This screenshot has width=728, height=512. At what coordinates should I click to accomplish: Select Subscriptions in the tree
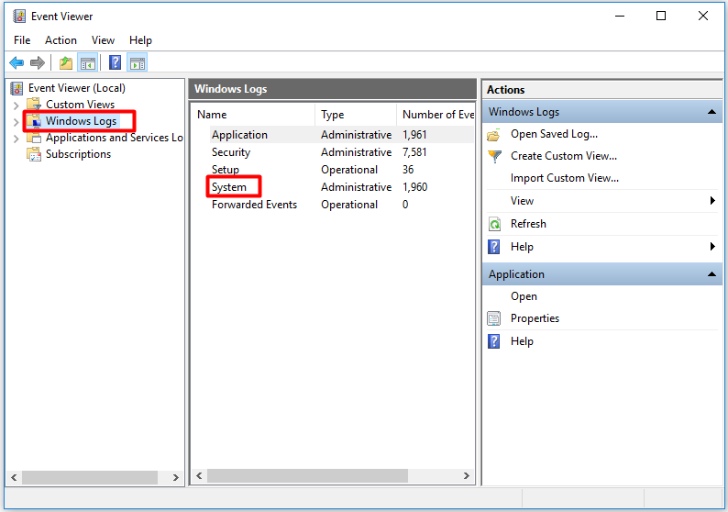pyautogui.click(x=78, y=154)
